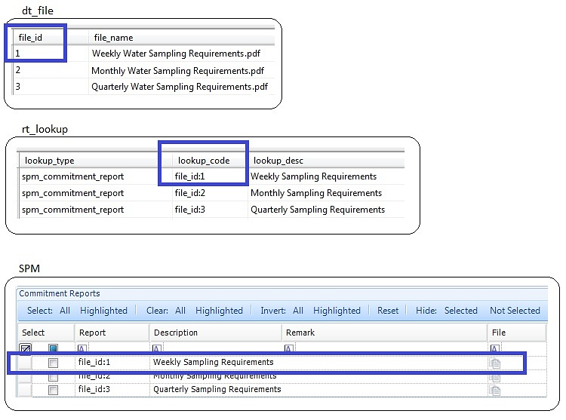Click Quarterly Sampling Requirements in SPM Description column
The image size is (566, 420).
(217, 389)
